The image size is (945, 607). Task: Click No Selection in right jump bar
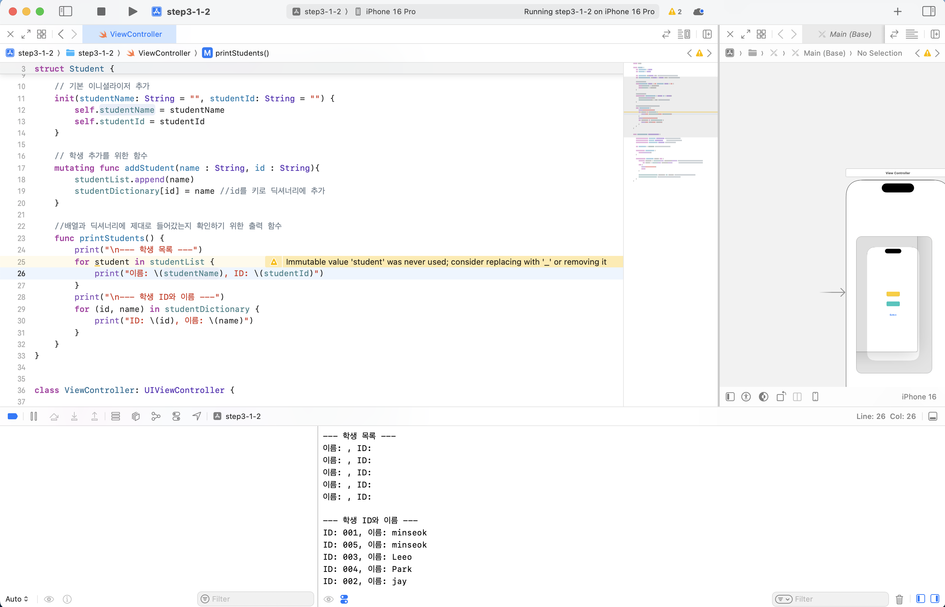pyautogui.click(x=879, y=53)
